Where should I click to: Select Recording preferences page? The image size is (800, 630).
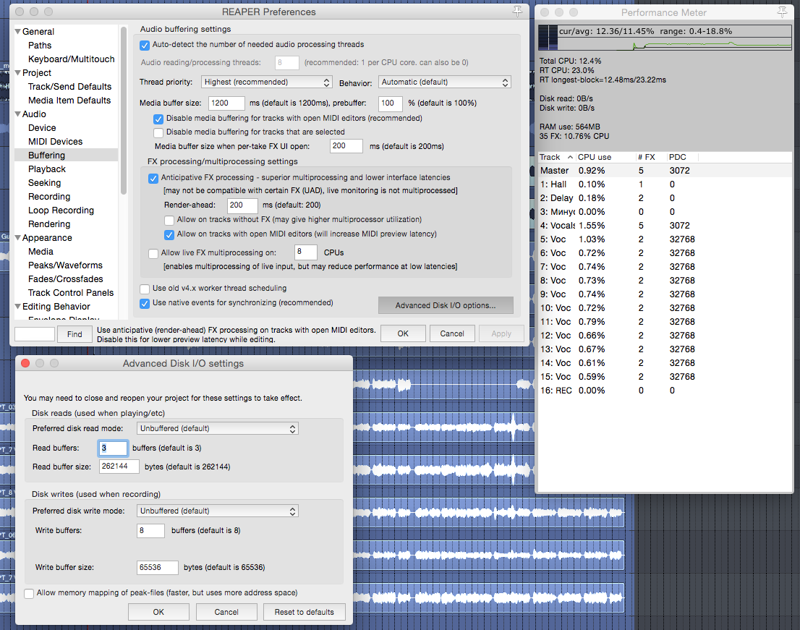[x=49, y=197]
